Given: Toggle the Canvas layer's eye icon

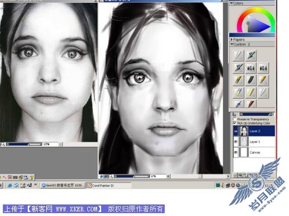Looking at the screenshot, I should click(x=235, y=152).
